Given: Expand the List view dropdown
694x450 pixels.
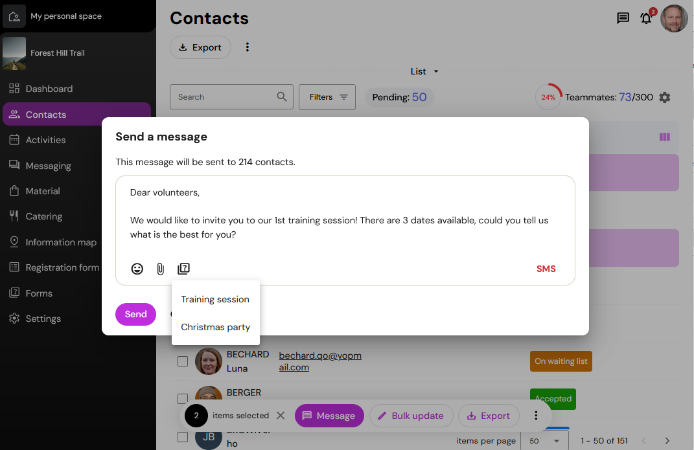Looking at the screenshot, I should click(424, 71).
